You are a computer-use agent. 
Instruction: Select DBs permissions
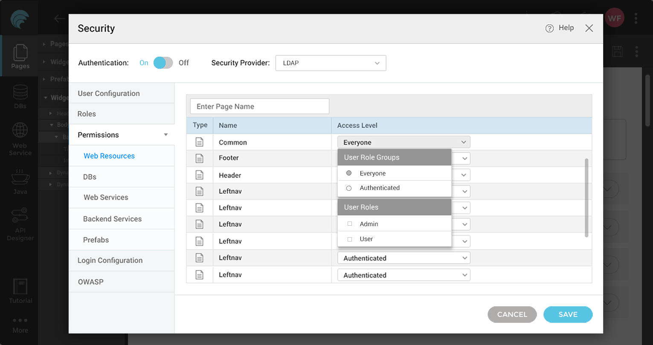pyautogui.click(x=122, y=177)
